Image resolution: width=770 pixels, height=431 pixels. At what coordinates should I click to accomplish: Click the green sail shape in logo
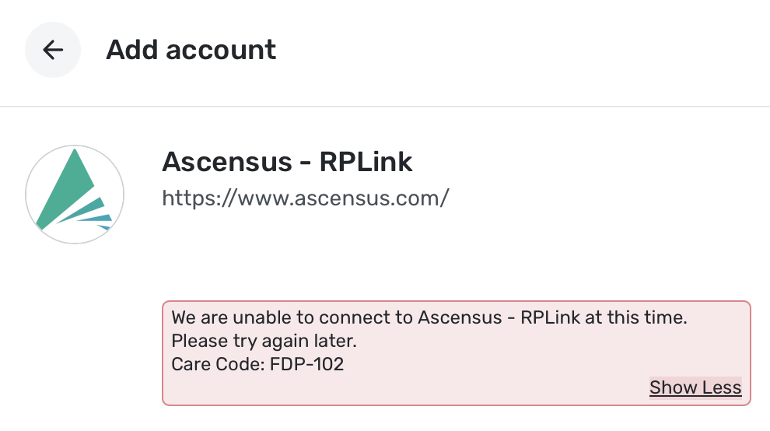point(66,187)
